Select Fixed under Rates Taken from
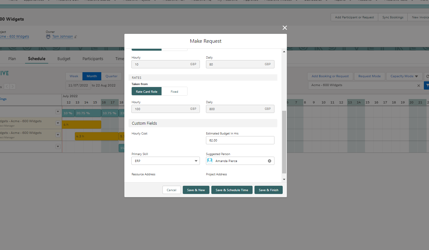Image resolution: width=429 pixels, height=250 pixels. click(x=174, y=91)
